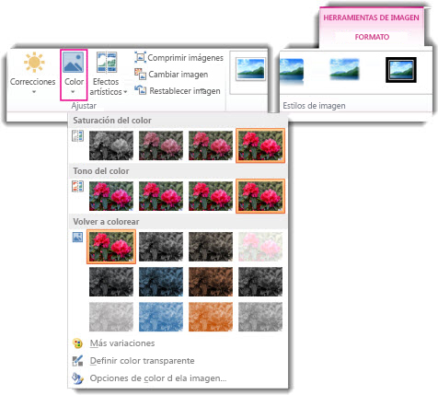Expand the Correcciones dropdown arrow
This screenshot has height=395, width=438.
pyautogui.click(x=34, y=92)
